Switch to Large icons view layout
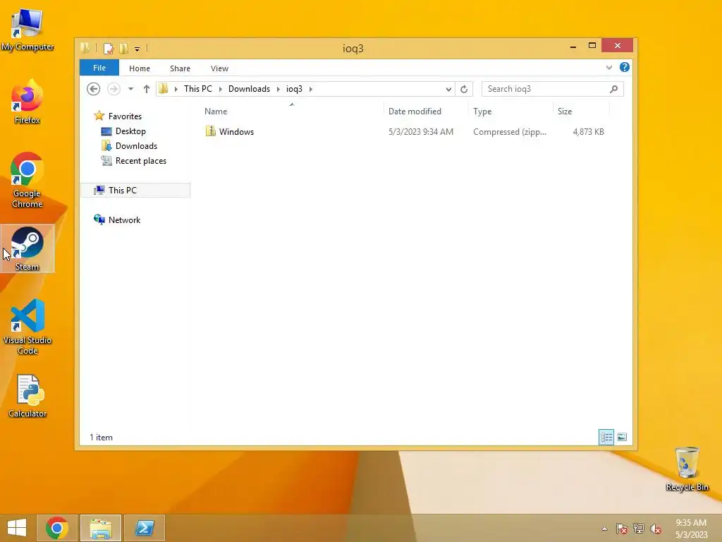 622,437
